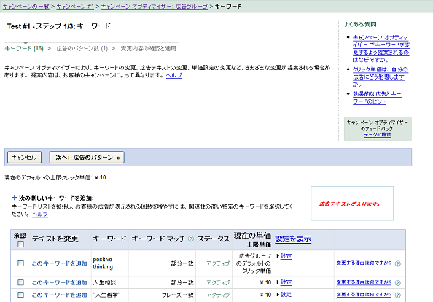Open キャンペーン #1 breadcrumb link
This screenshot has width=433, height=302.
coord(75,7)
